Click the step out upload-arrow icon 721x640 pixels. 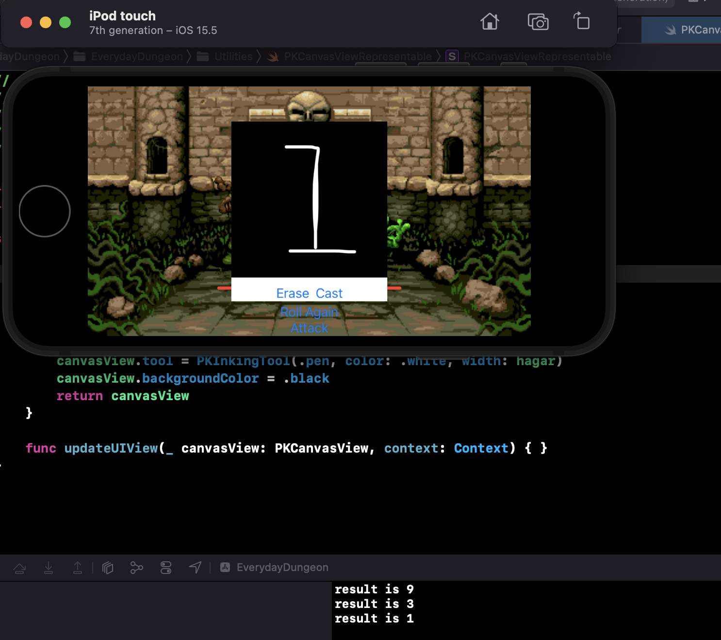tap(78, 568)
